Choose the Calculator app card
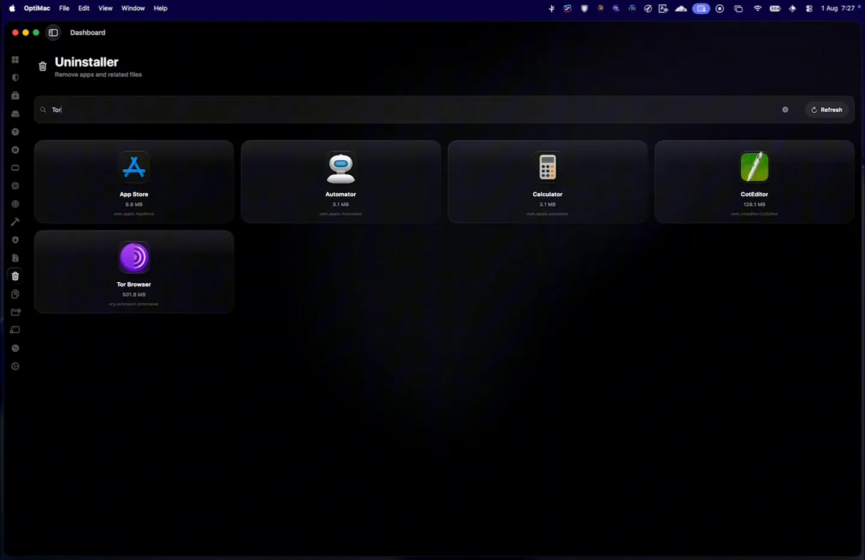The image size is (865, 560). [x=547, y=182]
